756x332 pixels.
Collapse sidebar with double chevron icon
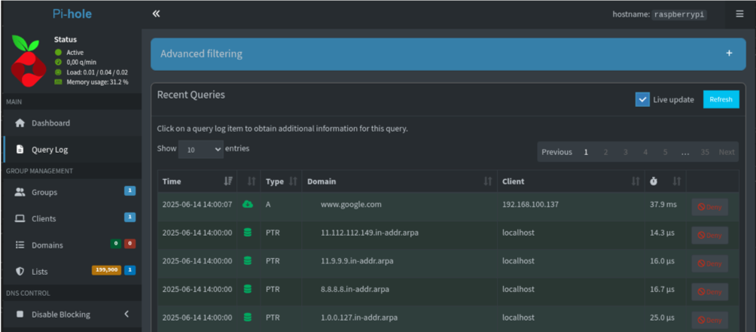tap(157, 14)
